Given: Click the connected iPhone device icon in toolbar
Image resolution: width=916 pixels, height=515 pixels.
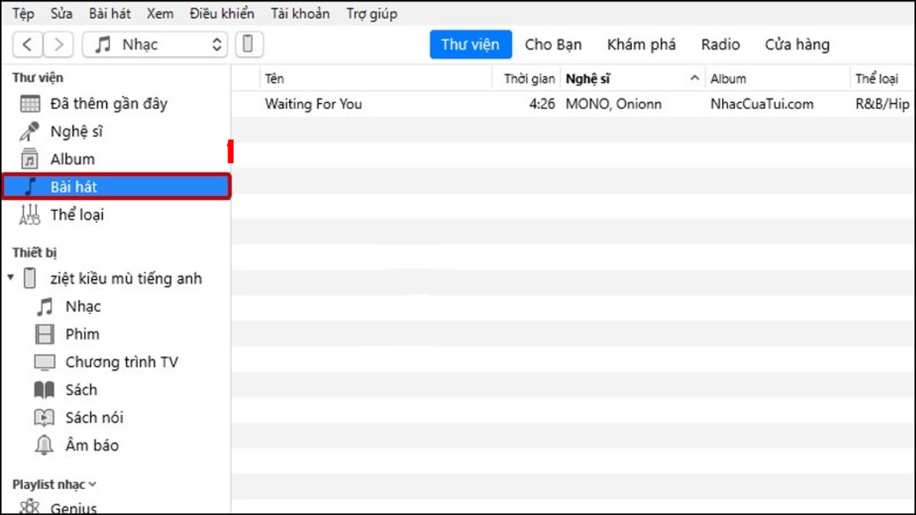Looking at the screenshot, I should 244,44.
